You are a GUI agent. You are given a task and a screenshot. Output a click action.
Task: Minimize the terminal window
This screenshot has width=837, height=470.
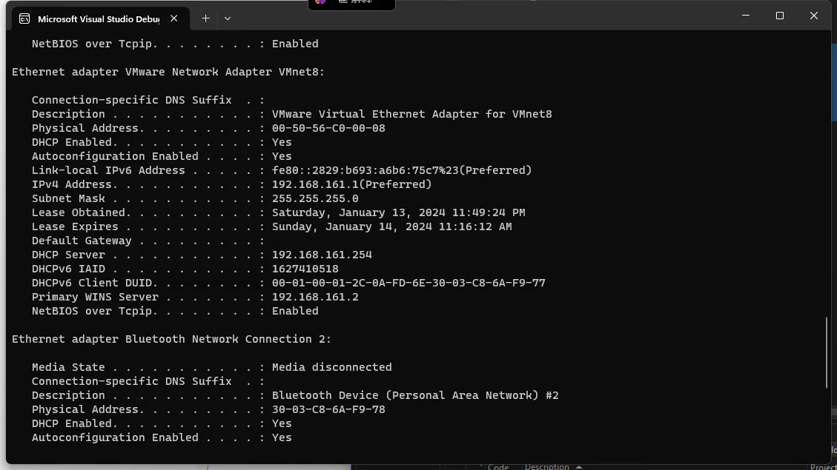(746, 16)
